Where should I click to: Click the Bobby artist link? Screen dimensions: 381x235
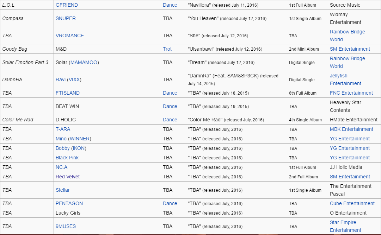point(62,148)
